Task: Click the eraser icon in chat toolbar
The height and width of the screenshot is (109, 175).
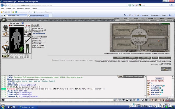Action: click(x=120, y=100)
